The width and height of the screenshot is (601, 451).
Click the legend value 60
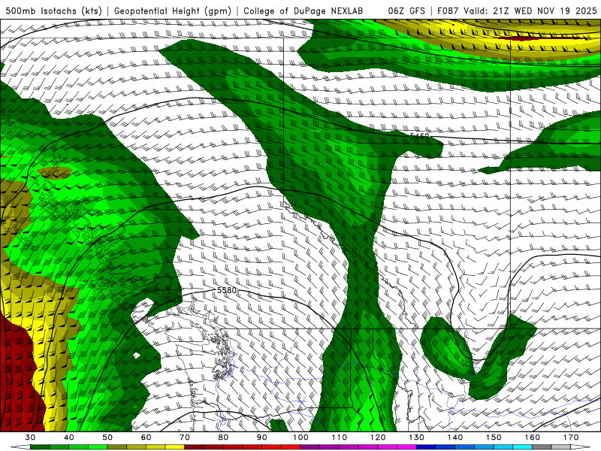click(146, 437)
